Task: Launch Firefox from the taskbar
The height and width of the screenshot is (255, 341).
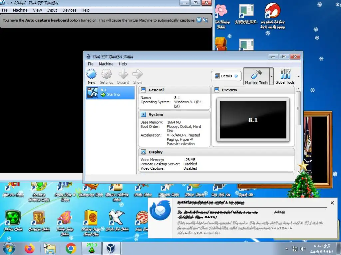Action: point(29,248)
